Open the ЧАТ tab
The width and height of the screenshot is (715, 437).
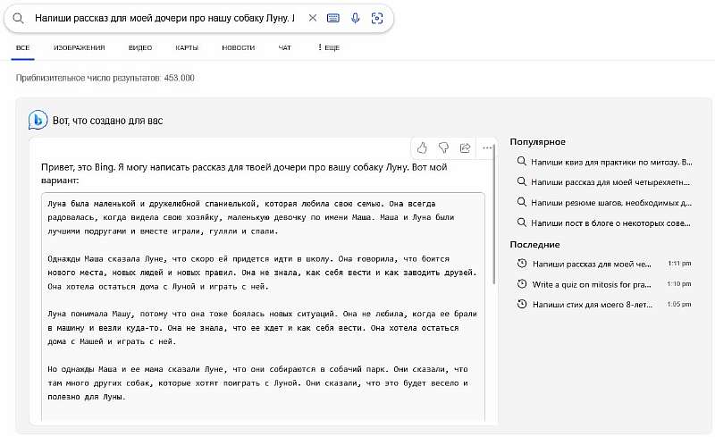point(284,47)
